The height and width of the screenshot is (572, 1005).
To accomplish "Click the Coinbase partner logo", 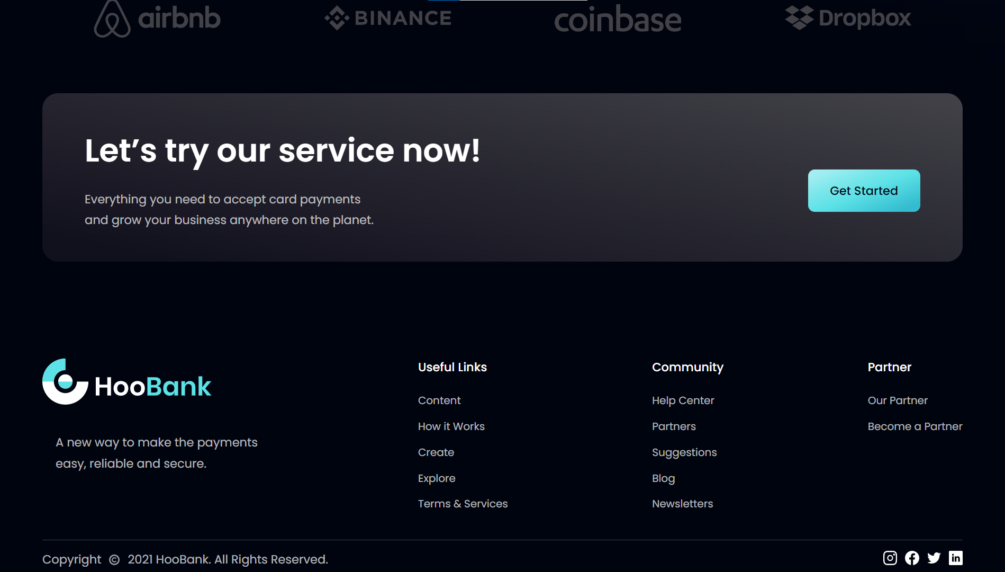I will [618, 20].
